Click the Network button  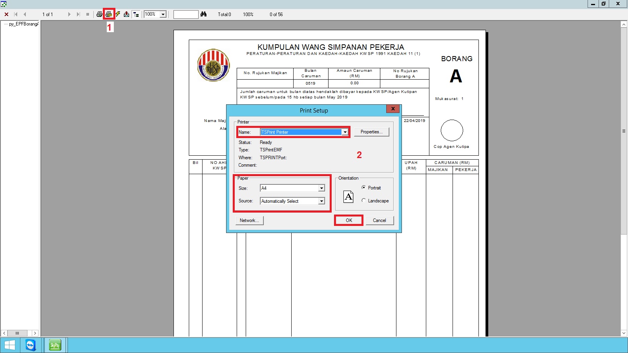249,220
